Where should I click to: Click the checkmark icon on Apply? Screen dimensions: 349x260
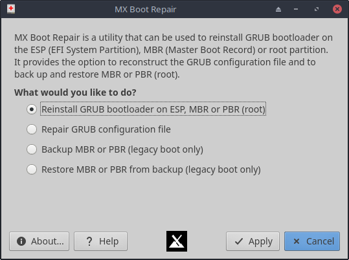[239, 241]
